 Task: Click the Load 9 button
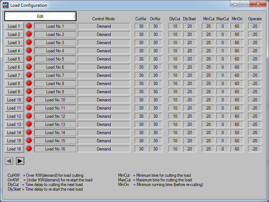pyautogui.click(x=14, y=92)
